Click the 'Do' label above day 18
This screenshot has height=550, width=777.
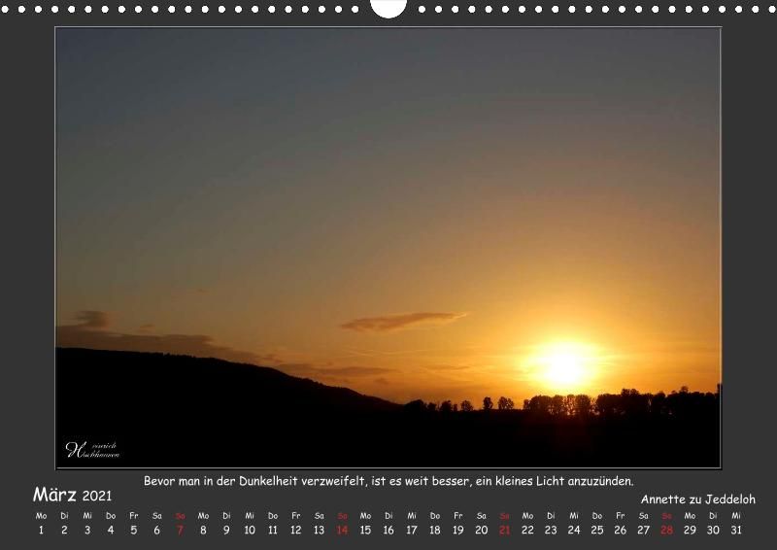pyautogui.click(x=435, y=516)
